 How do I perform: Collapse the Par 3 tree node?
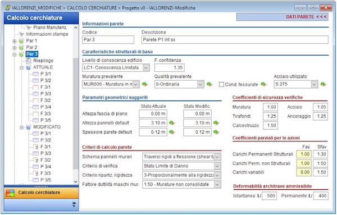pyautogui.click(x=15, y=54)
